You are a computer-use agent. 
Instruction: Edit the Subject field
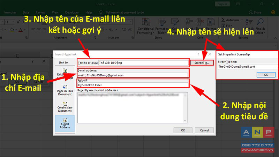[133, 85]
